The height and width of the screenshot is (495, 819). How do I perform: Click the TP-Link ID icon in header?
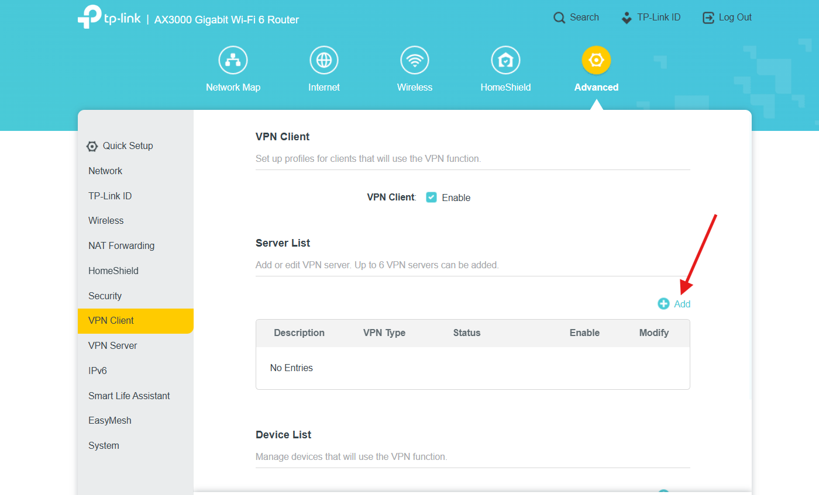pos(627,18)
